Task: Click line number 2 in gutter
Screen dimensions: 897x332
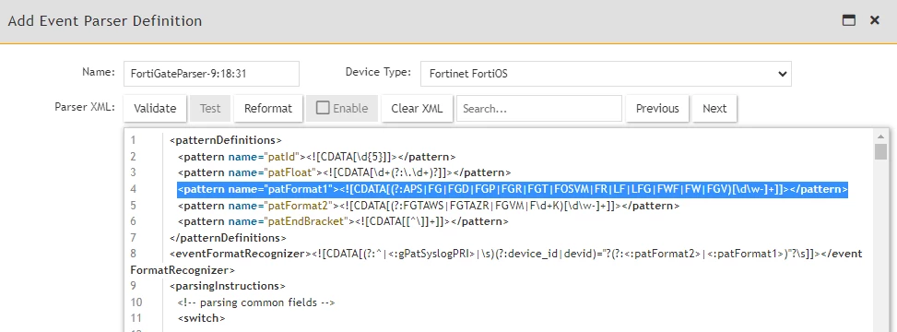Action: click(134, 156)
